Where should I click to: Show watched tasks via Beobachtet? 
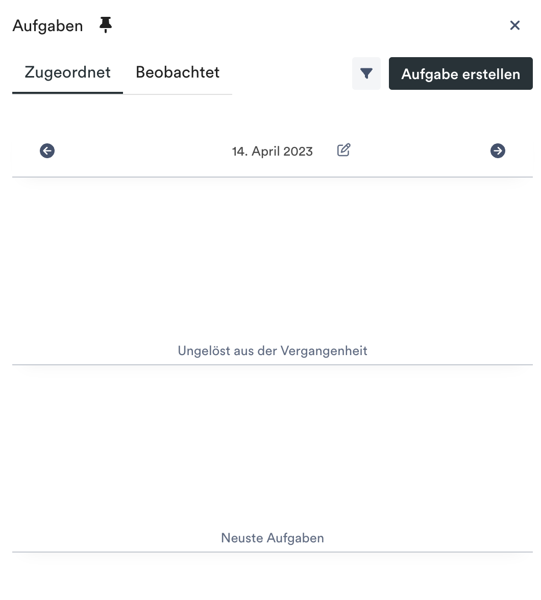[x=178, y=72]
